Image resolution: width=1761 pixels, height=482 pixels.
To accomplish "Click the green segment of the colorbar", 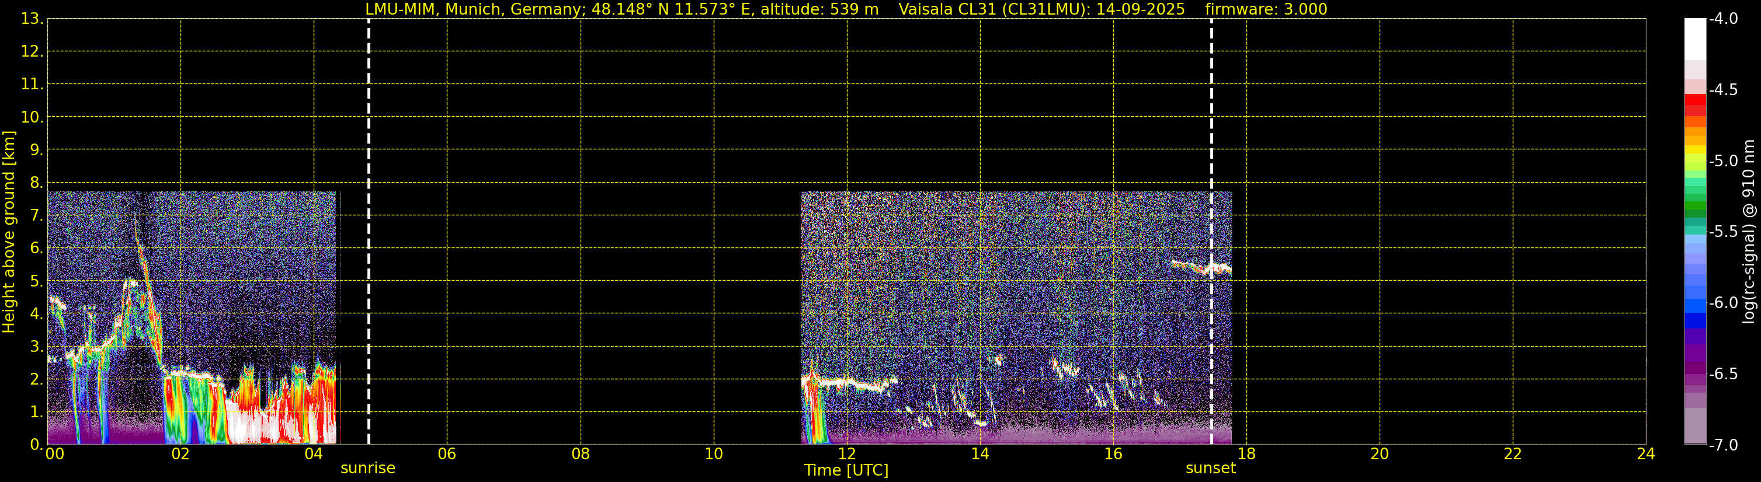I will (1696, 205).
